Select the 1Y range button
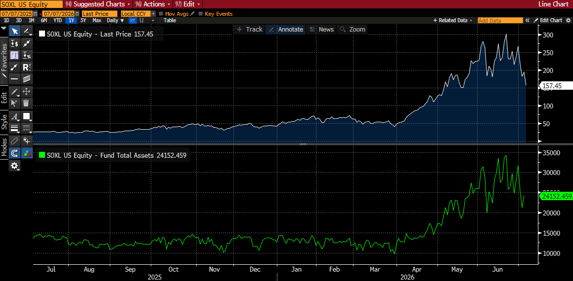Image resolution: width=573 pixels, height=281 pixels. point(71,20)
